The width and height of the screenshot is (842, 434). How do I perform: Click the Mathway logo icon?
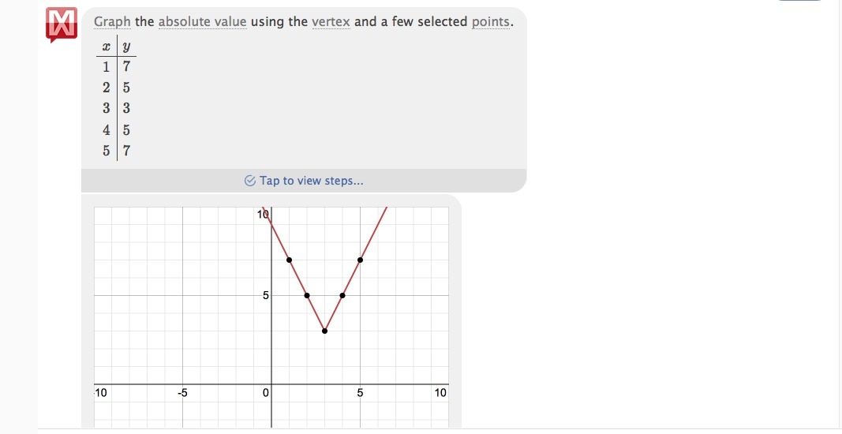point(62,24)
